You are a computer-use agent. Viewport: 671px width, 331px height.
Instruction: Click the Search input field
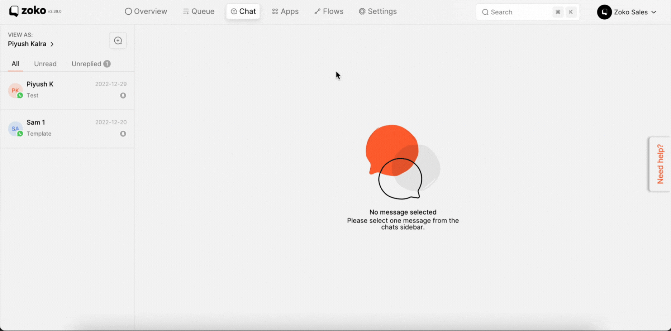[x=527, y=12]
